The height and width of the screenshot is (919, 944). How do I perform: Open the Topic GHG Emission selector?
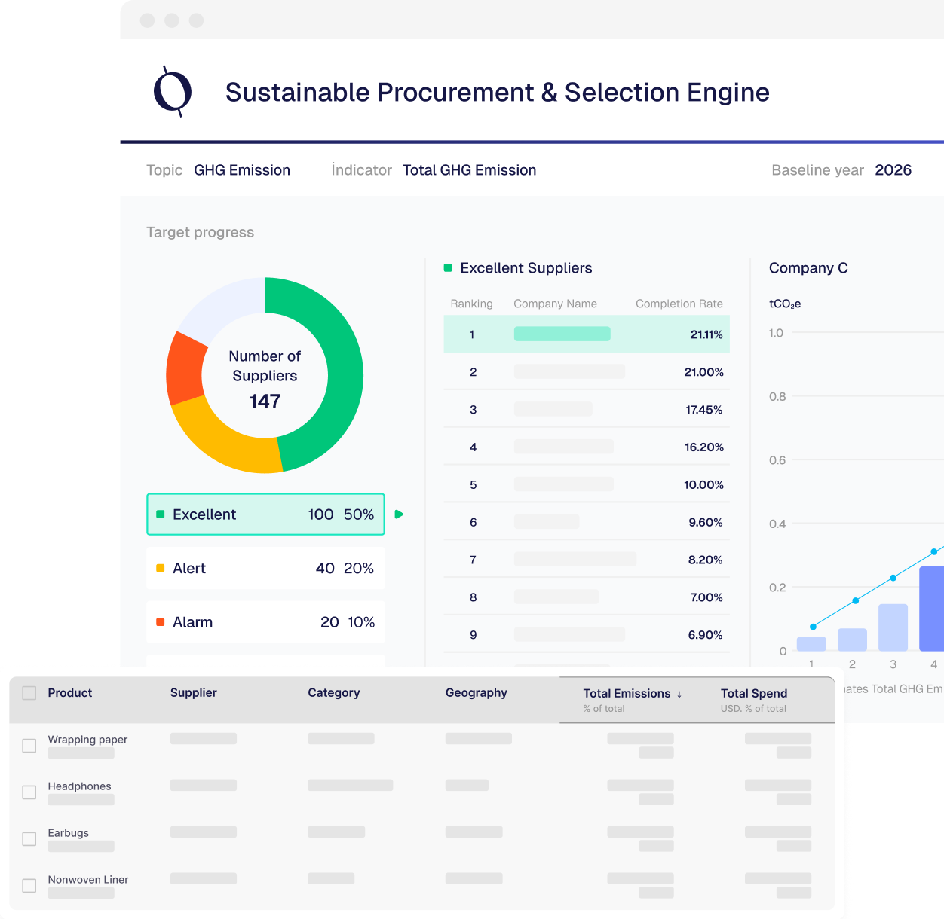pos(241,170)
